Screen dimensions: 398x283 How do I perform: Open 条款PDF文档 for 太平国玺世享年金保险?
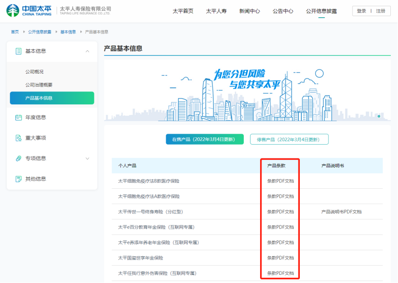tap(280, 258)
